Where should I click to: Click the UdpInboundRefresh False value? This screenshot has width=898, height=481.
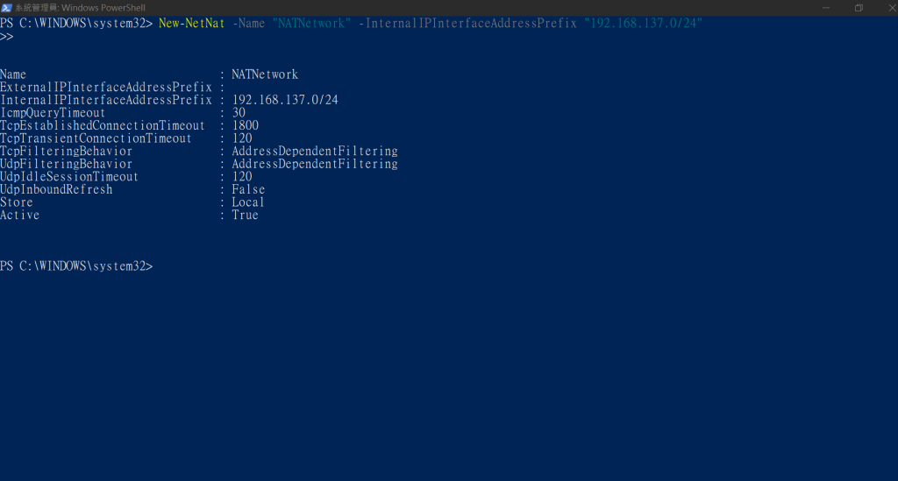pos(248,189)
